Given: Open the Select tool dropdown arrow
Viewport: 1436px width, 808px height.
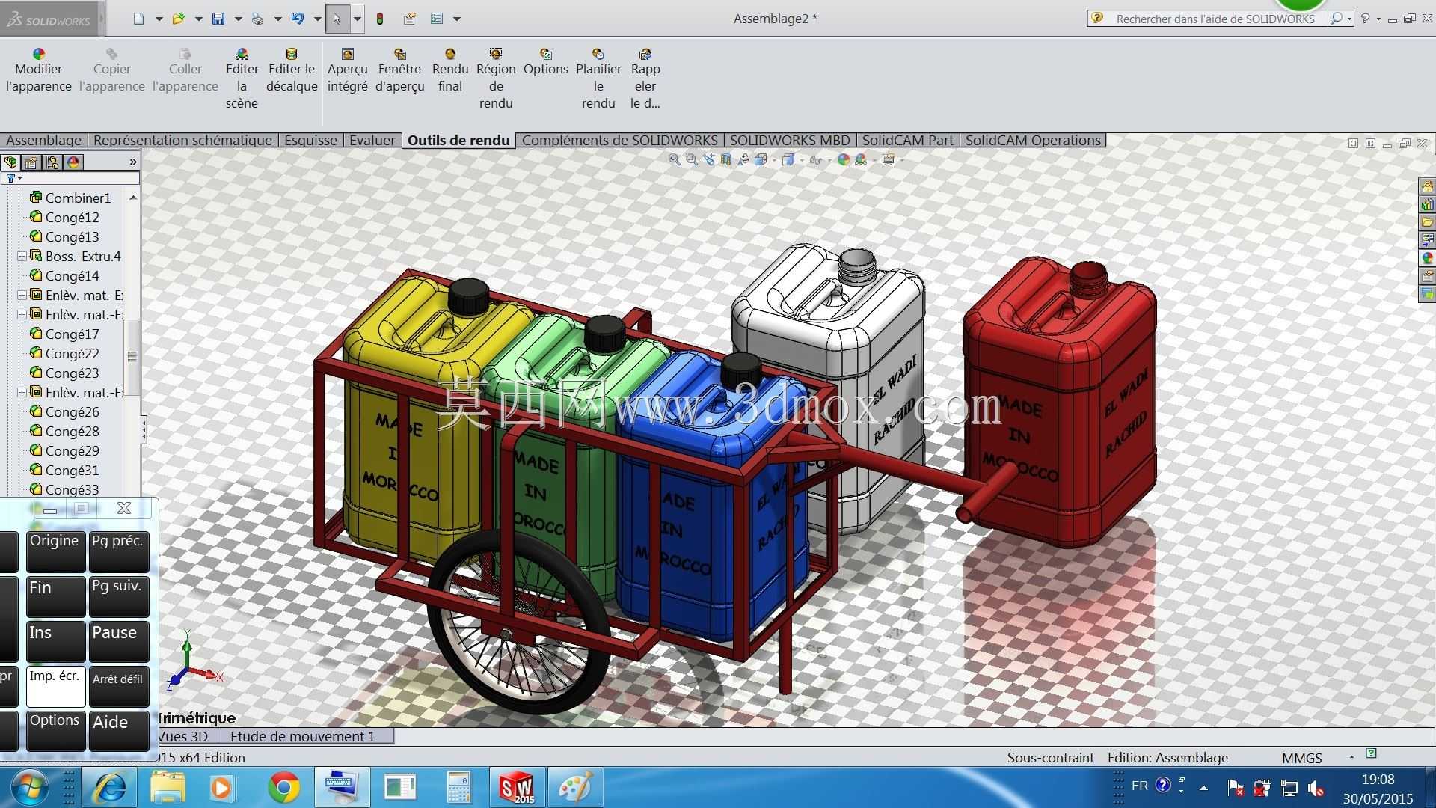Looking at the screenshot, I should click(357, 19).
